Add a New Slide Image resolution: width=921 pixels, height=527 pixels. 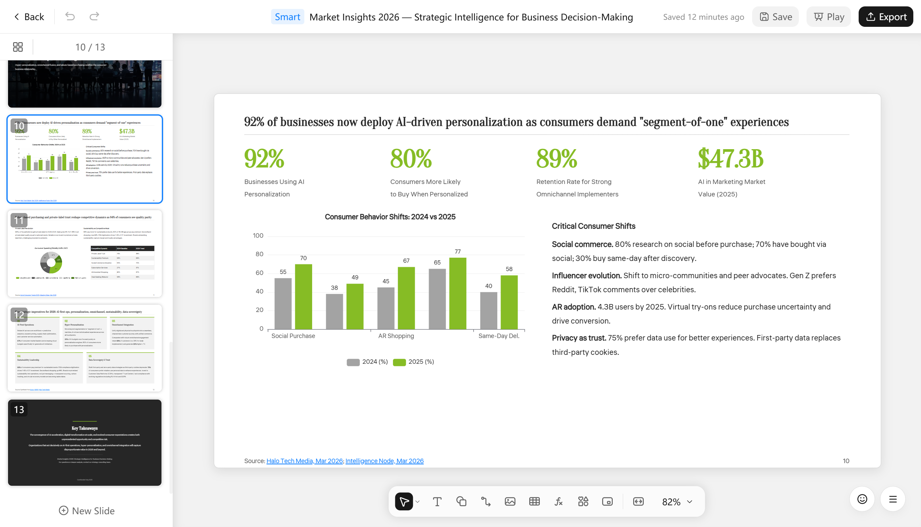tap(87, 510)
